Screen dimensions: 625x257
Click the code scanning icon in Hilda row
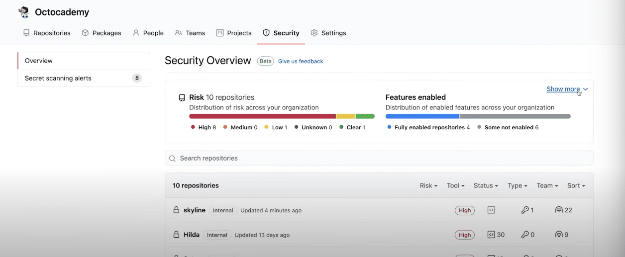(x=491, y=235)
